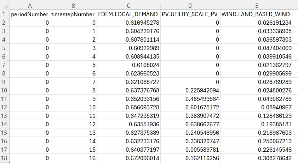Select the PV.UTILITY_SCALE_PV header cell
This screenshot has width=298, height=163.
pyautogui.click(x=190, y=14)
